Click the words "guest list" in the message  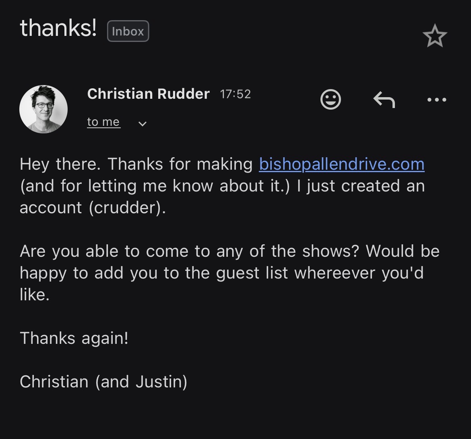(x=252, y=273)
